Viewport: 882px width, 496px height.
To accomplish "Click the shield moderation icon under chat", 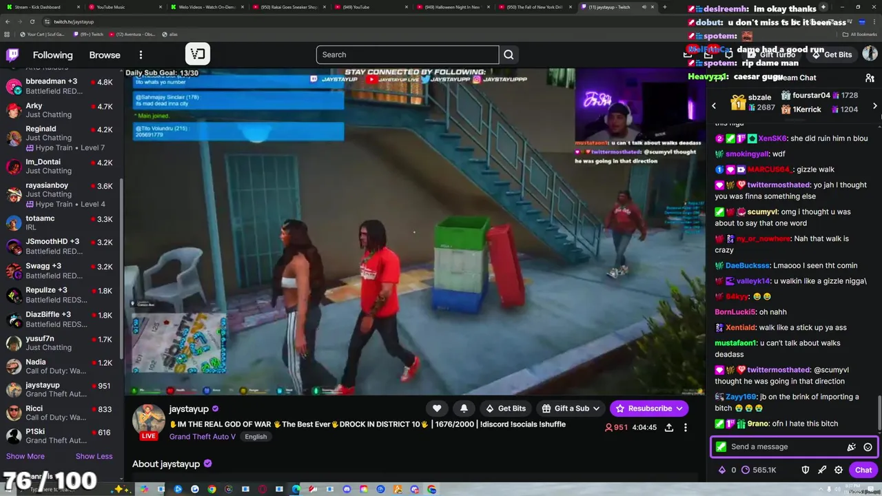I will pos(806,470).
